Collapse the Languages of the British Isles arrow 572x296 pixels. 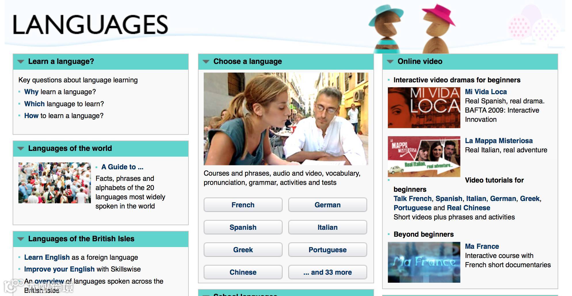pyautogui.click(x=21, y=239)
